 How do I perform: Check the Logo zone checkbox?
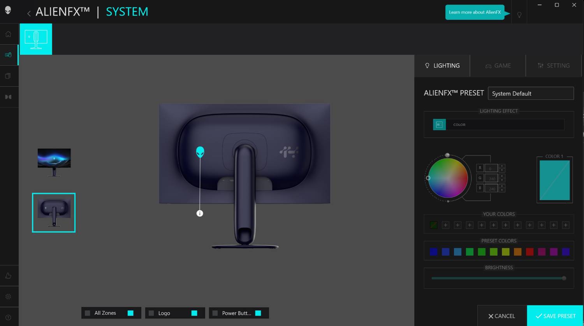tap(151, 313)
